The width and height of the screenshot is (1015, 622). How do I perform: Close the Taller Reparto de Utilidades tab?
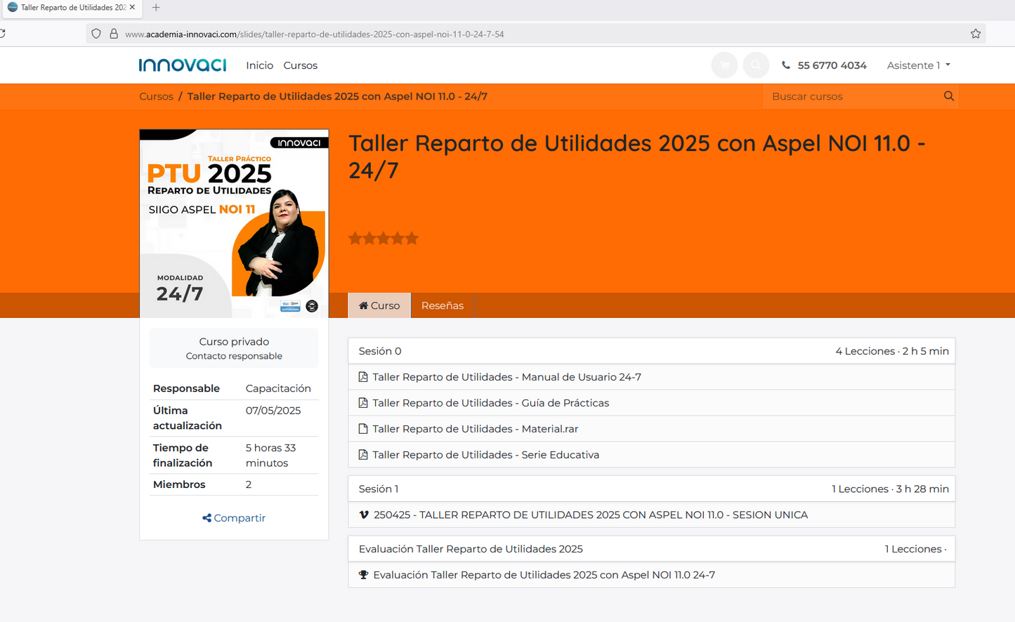[132, 8]
